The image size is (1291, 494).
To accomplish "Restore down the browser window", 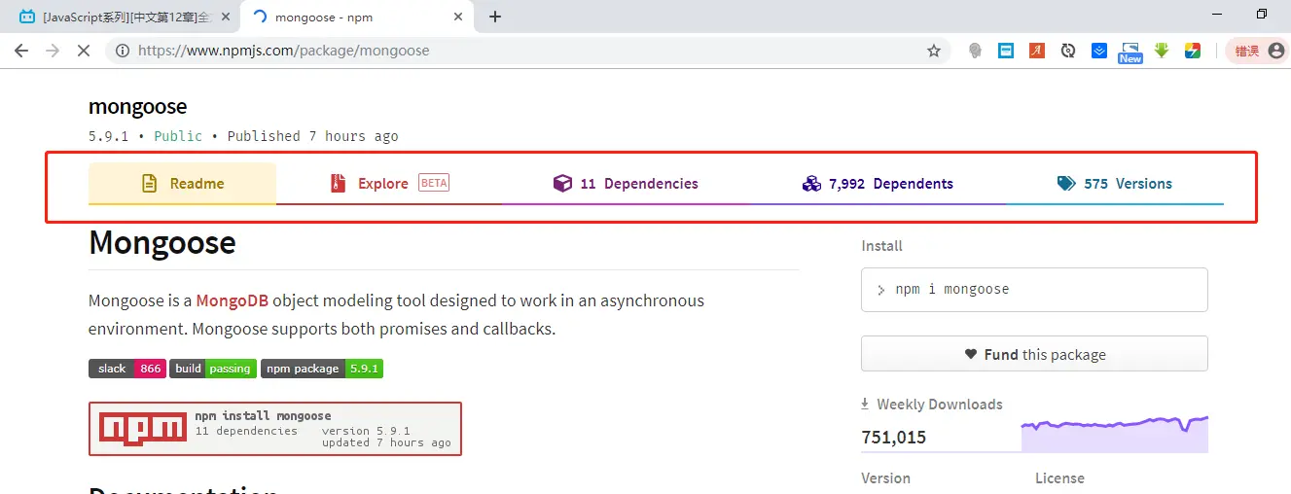I will (x=1261, y=14).
